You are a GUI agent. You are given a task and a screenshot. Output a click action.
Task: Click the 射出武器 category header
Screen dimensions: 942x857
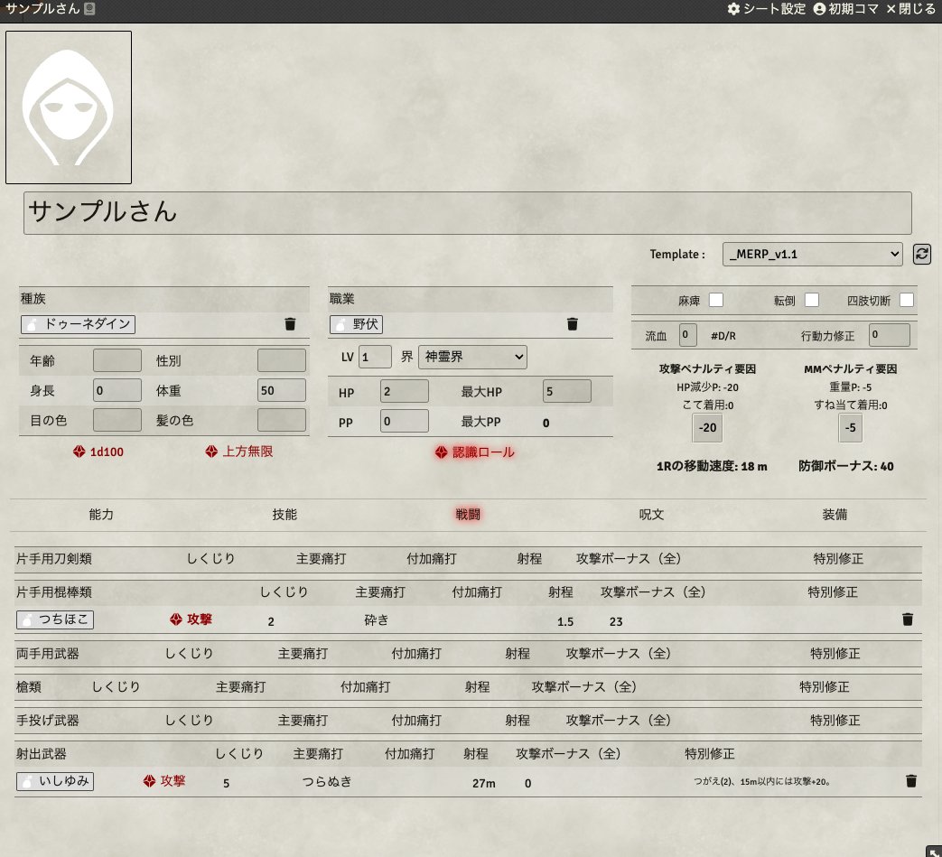pyautogui.click(x=42, y=754)
